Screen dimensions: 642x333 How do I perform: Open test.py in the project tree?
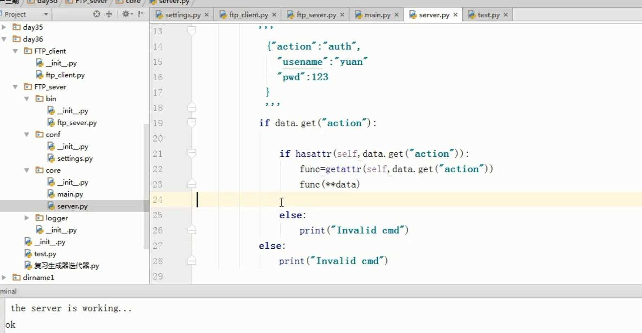point(45,254)
